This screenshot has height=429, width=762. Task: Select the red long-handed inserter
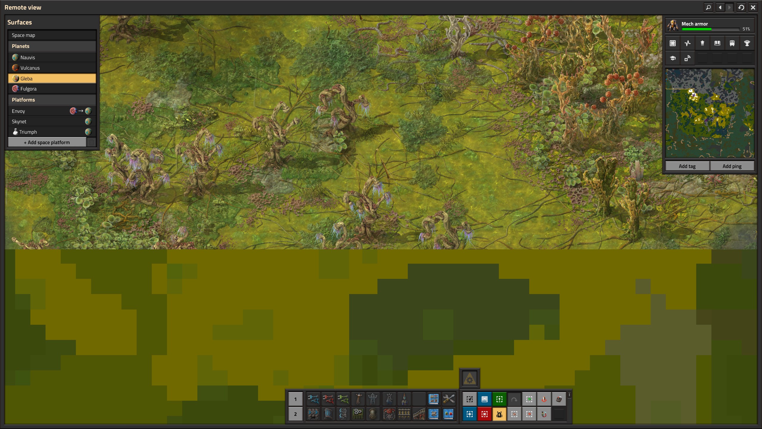point(328,399)
